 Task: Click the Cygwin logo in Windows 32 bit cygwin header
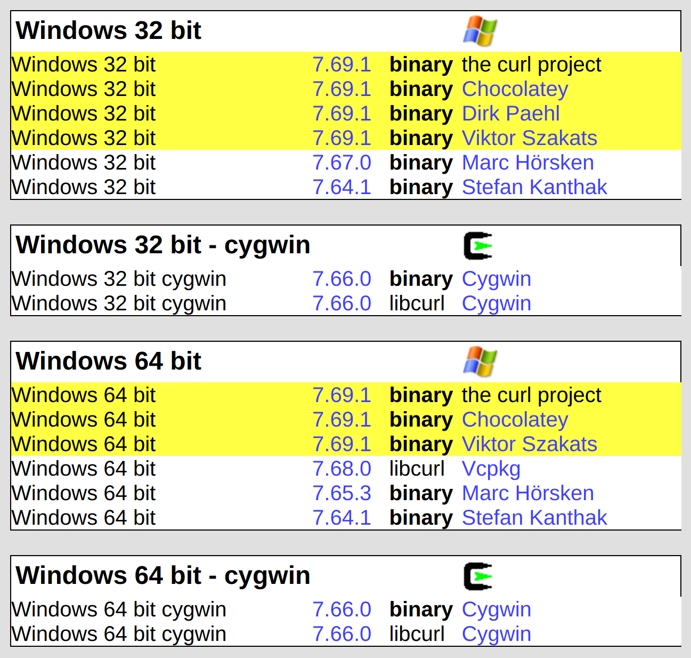coord(477,246)
